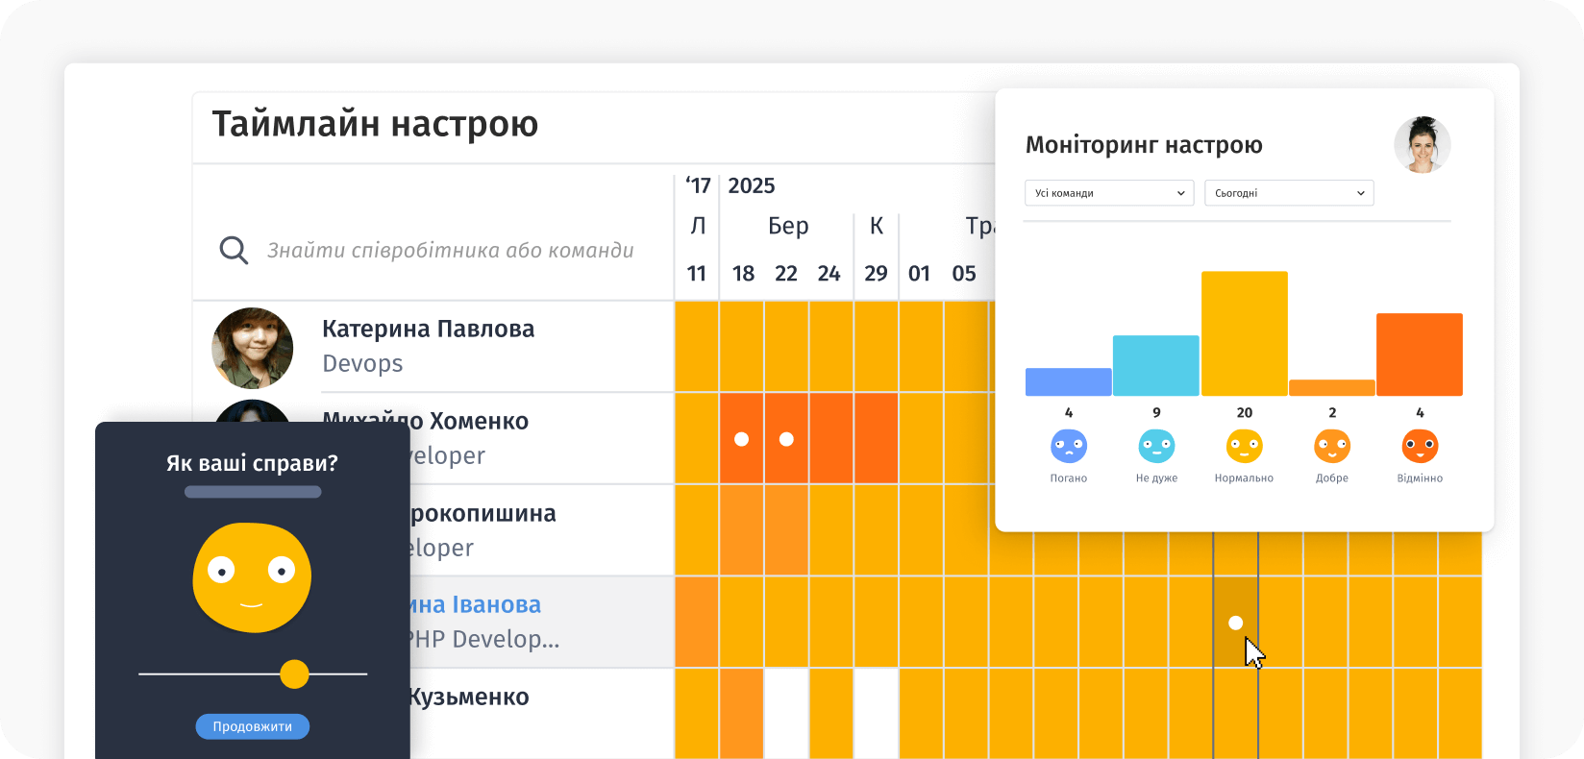Click profile avatar in Моніторинг настрою panel

[1422, 145]
